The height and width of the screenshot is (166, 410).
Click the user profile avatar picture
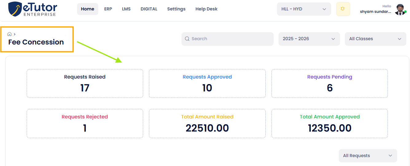point(400,10)
